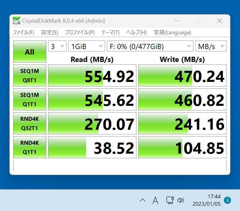Run all benchmarks with the All button

tap(30, 52)
